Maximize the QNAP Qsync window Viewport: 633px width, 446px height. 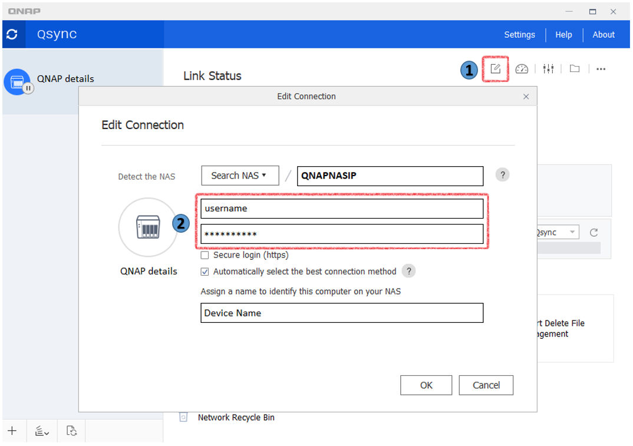592,11
